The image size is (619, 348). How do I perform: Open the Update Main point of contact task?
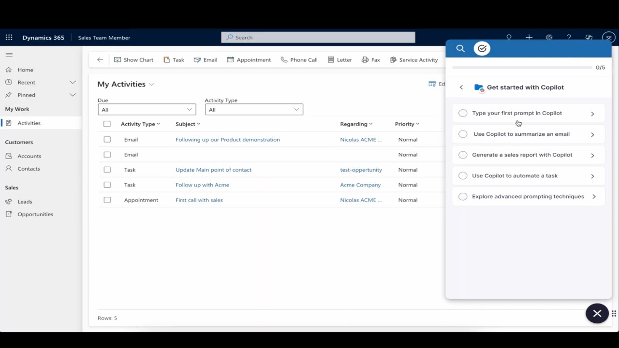tap(213, 170)
